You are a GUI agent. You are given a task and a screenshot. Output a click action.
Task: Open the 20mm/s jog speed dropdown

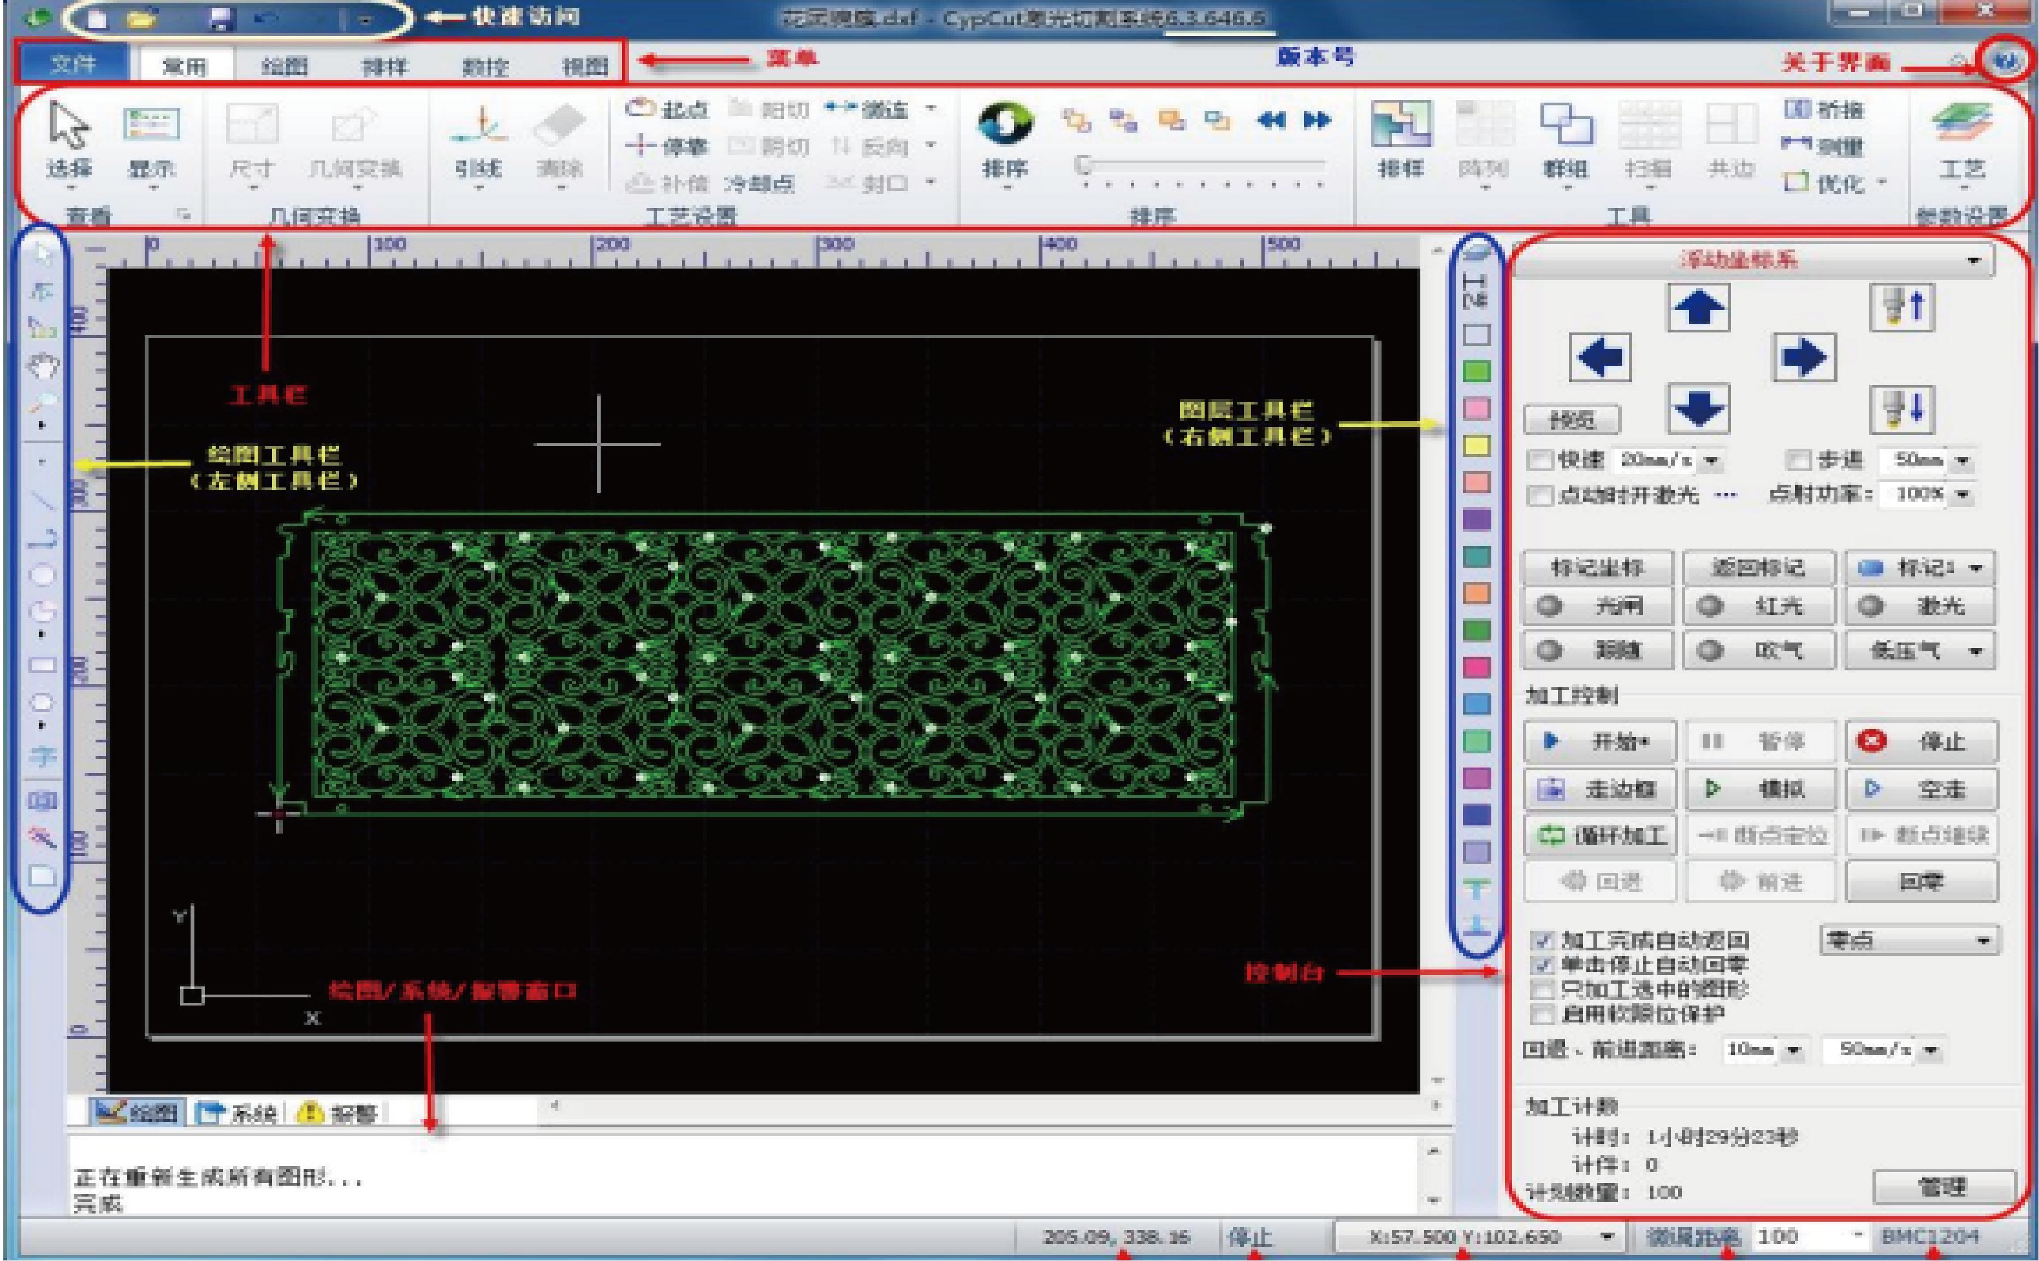coord(1712,460)
